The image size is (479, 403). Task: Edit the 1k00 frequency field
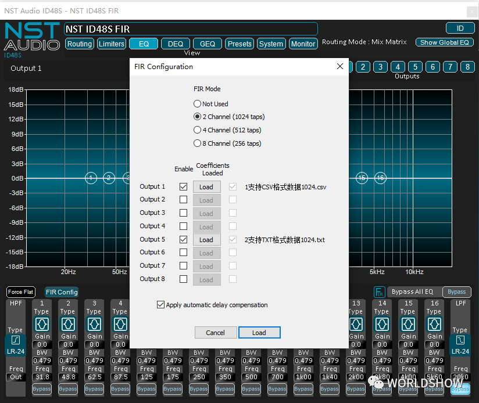[x=303, y=377]
